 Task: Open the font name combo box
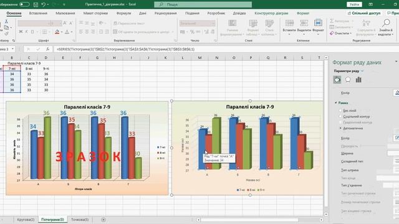(34, 23)
